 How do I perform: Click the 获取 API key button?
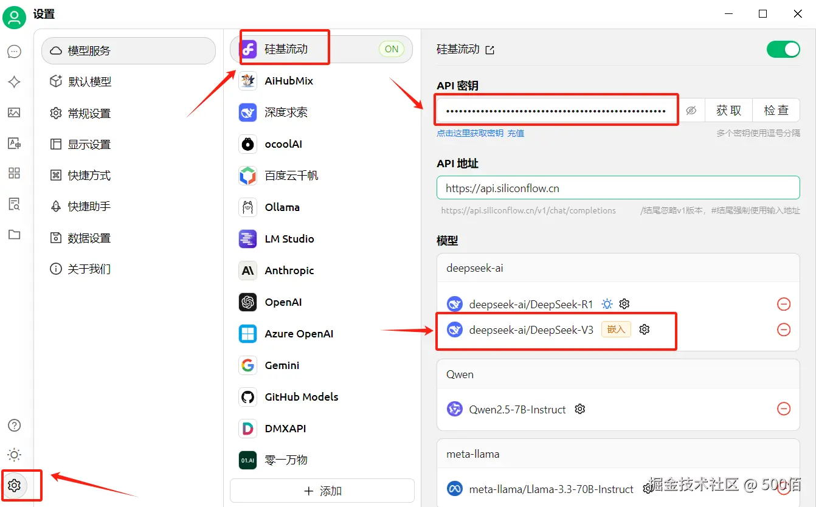pos(728,111)
